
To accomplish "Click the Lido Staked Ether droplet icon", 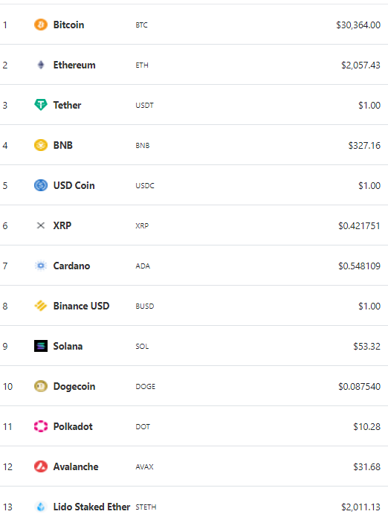I will pyautogui.click(x=41, y=507).
